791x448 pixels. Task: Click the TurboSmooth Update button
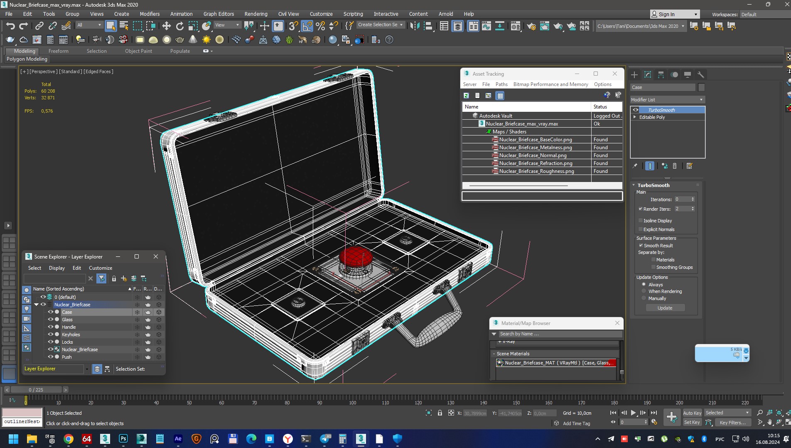pos(665,308)
